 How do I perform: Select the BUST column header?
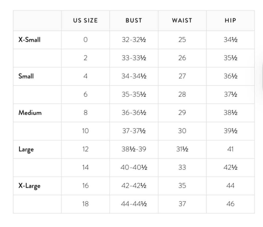(x=134, y=21)
